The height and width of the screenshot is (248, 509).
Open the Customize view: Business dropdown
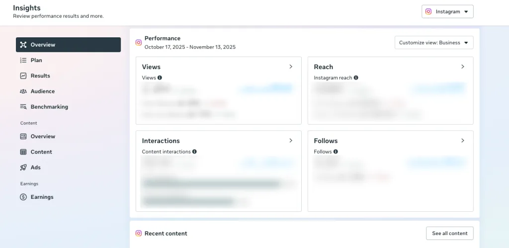434,43
